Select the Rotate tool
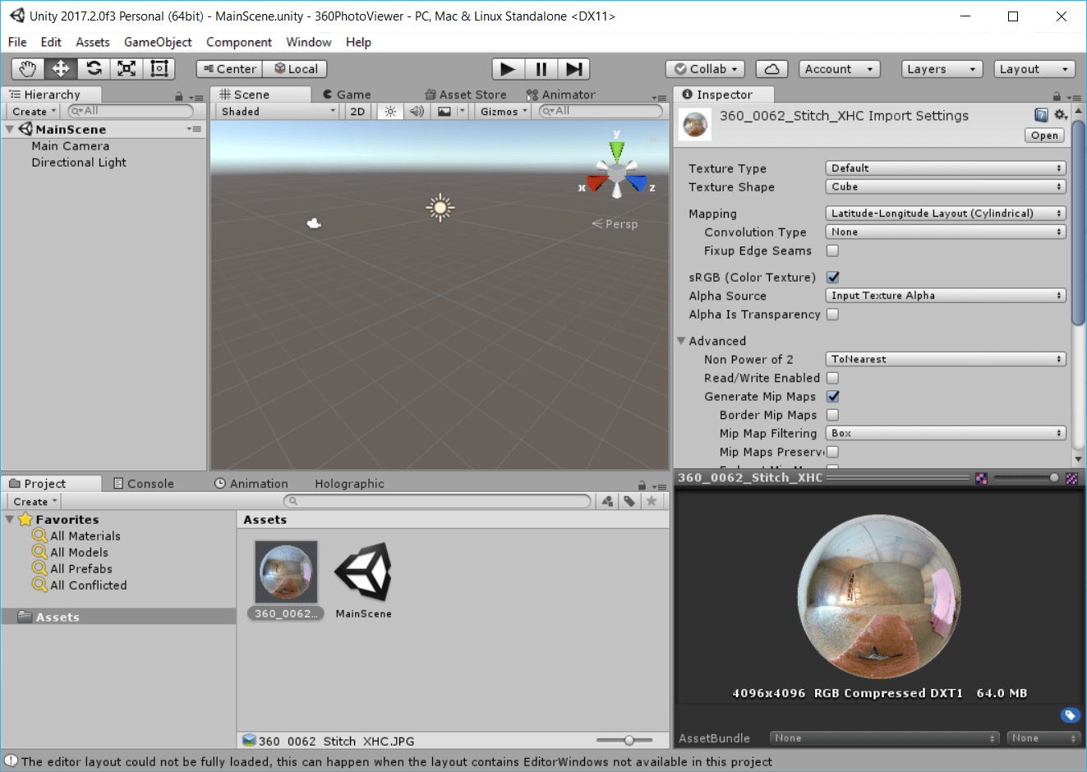1087x772 pixels. pos(94,69)
